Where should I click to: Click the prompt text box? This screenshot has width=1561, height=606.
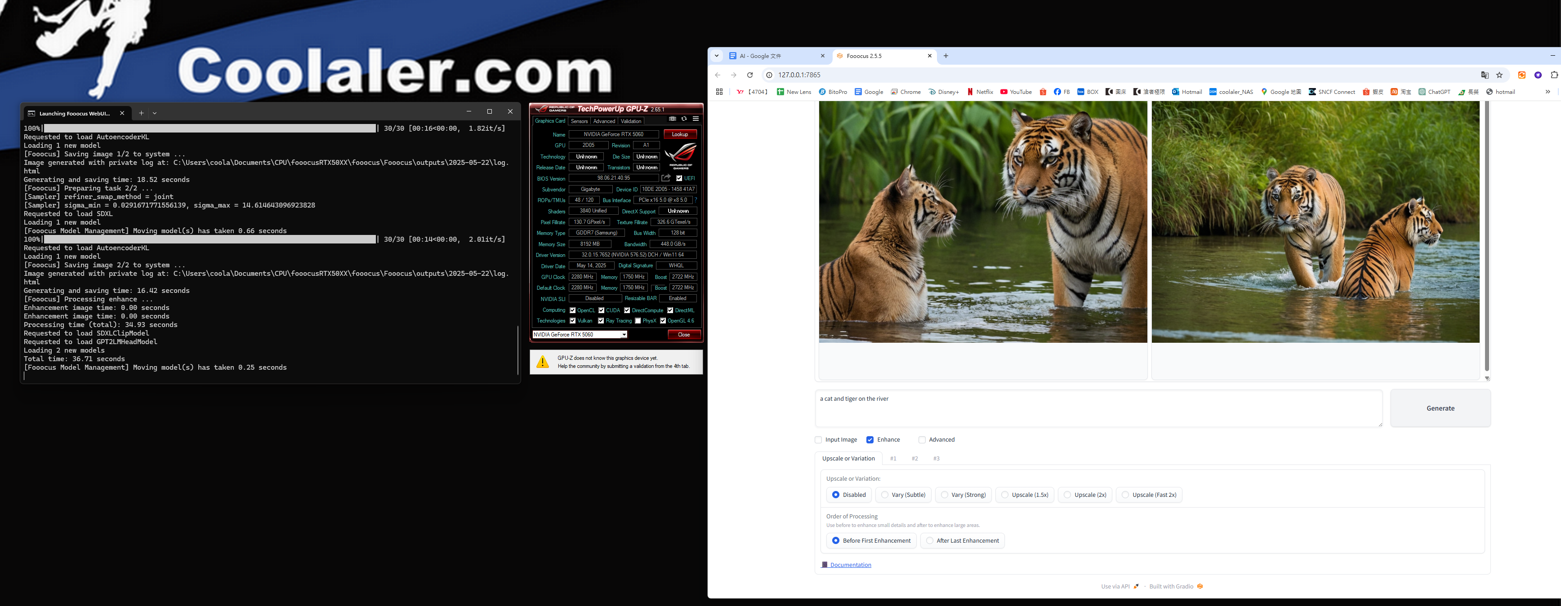(x=1099, y=409)
